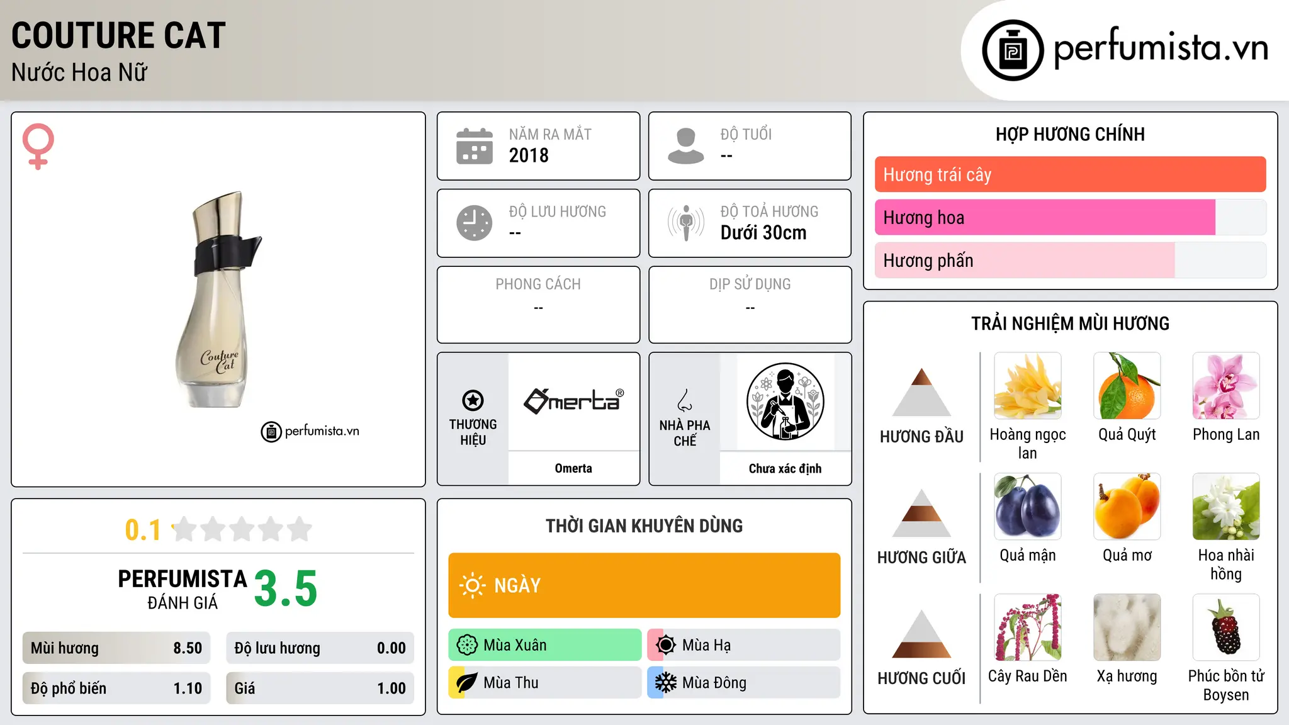The width and height of the screenshot is (1289, 725).
Task: Click the sillage icon for Độ toả hương
Action: [x=686, y=223]
